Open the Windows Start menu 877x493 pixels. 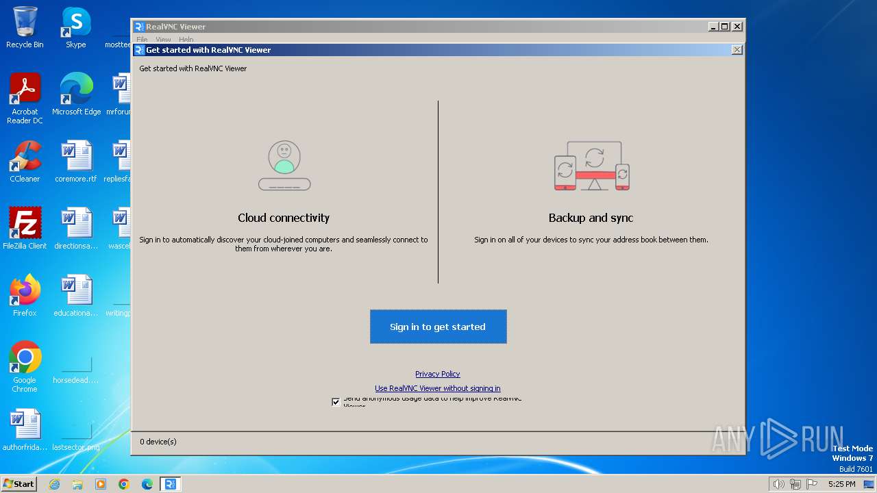coord(19,483)
